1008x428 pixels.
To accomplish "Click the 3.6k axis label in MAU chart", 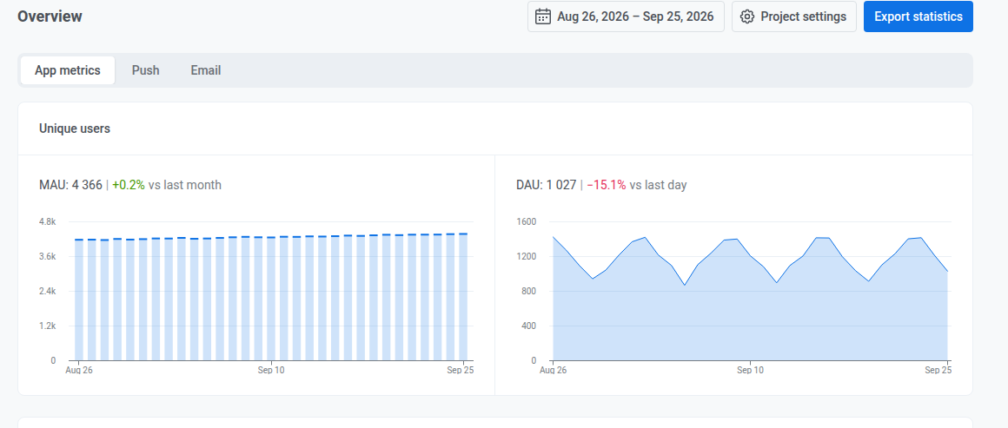I will click(x=48, y=256).
